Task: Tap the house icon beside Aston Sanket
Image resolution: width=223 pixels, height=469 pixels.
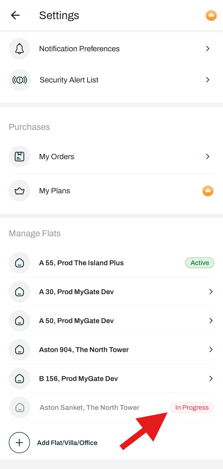Action: point(20,407)
